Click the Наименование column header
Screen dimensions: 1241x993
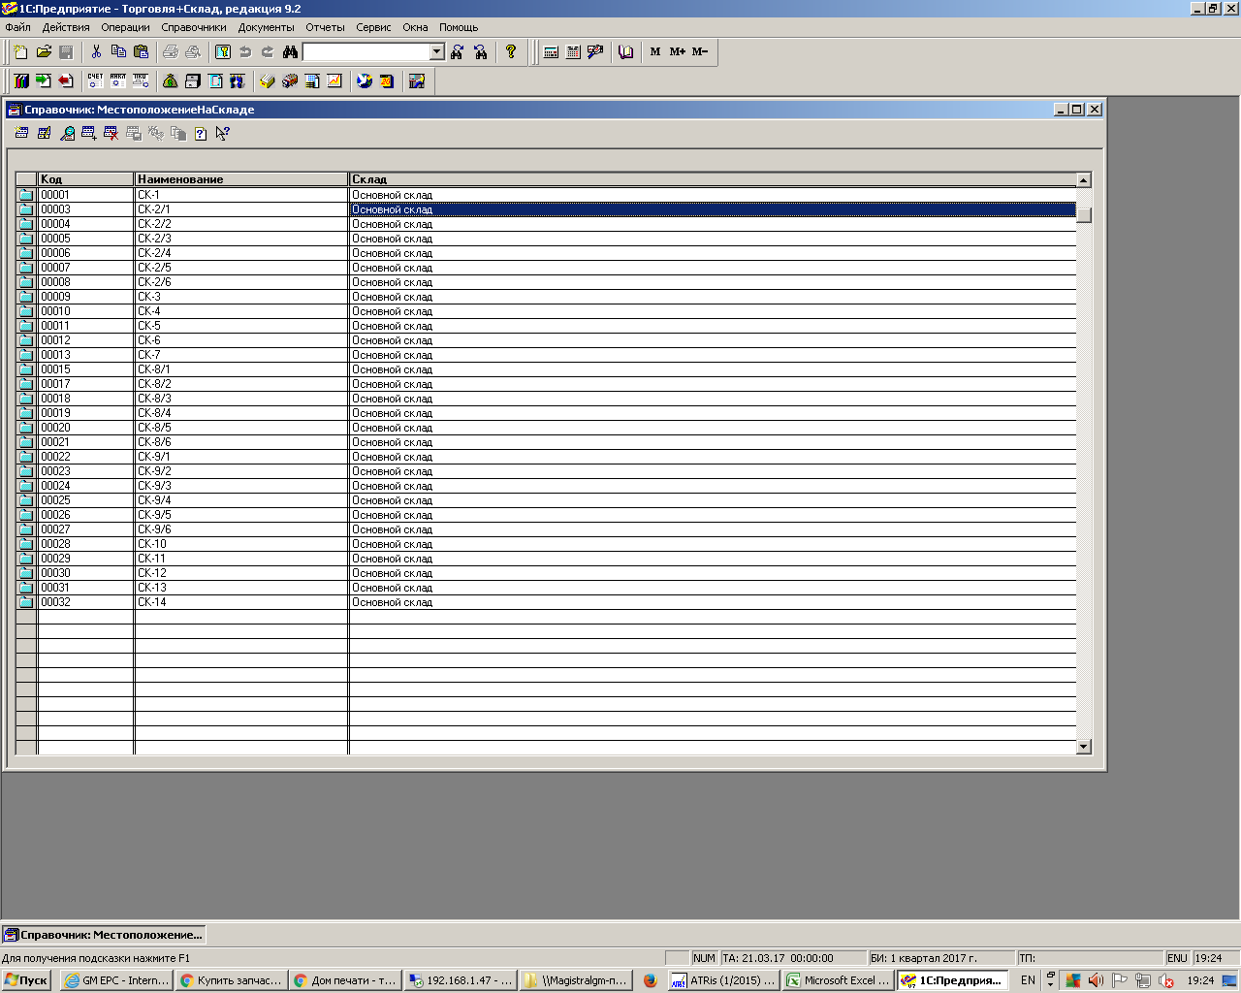click(x=240, y=179)
